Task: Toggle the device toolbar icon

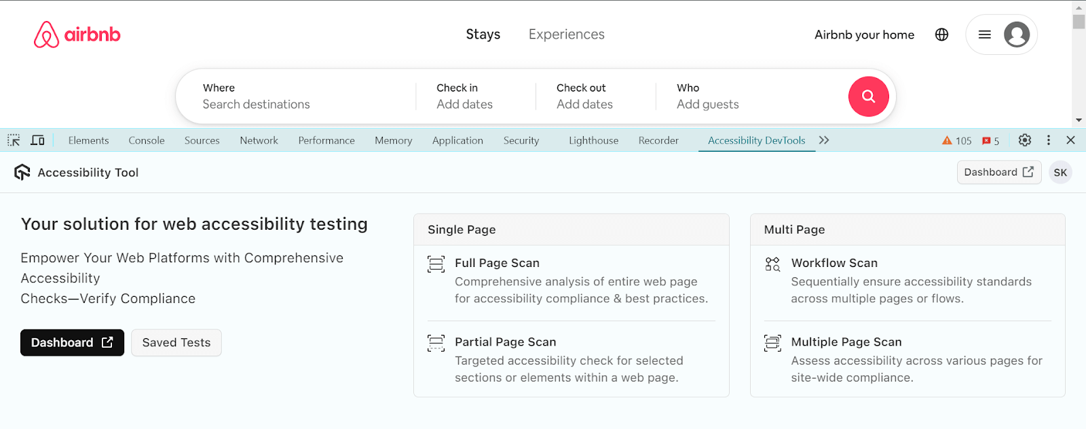Action: pyautogui.click(x=38, y=140)
